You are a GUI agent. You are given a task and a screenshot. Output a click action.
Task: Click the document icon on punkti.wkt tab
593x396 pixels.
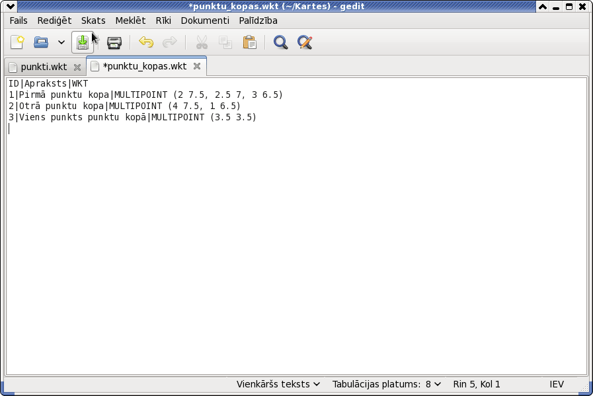(13, 67)
